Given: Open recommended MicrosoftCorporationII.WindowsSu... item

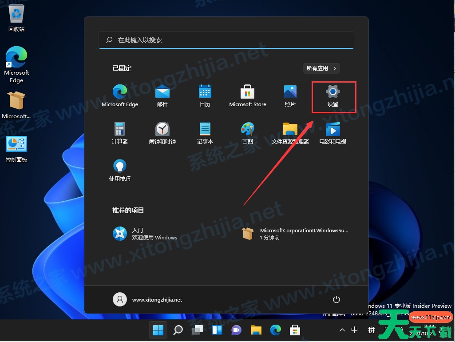Looking at the screenshot, I should click(x=295, y=234).
